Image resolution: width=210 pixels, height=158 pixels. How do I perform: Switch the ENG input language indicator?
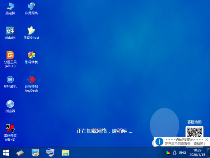183,153
